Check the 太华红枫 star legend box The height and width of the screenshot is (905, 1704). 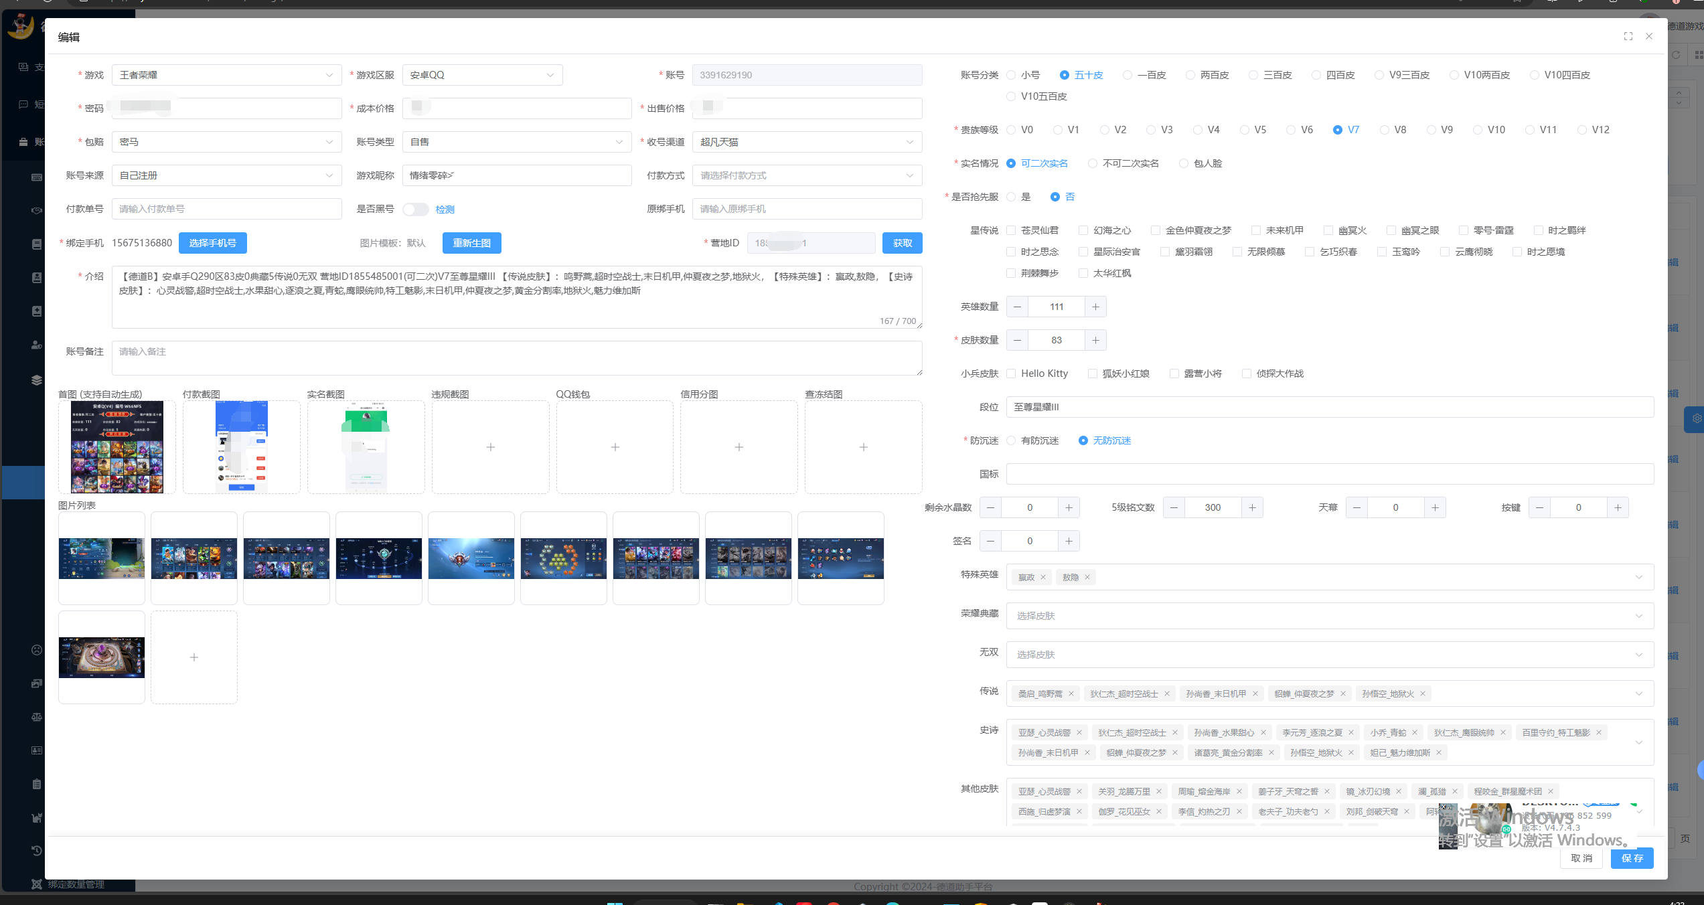pyautogui.click(x=1083, y=273)
